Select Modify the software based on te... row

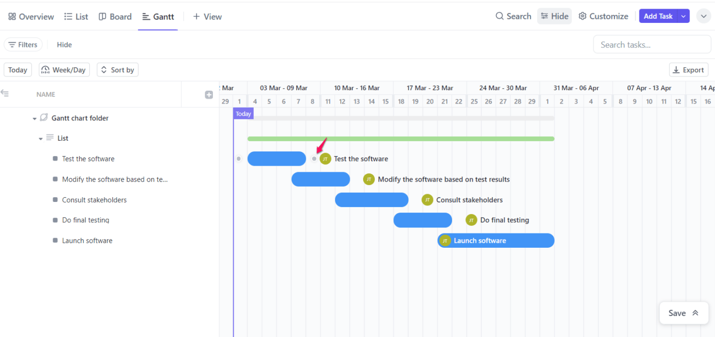pyautogui.click(x=115, y=179)
